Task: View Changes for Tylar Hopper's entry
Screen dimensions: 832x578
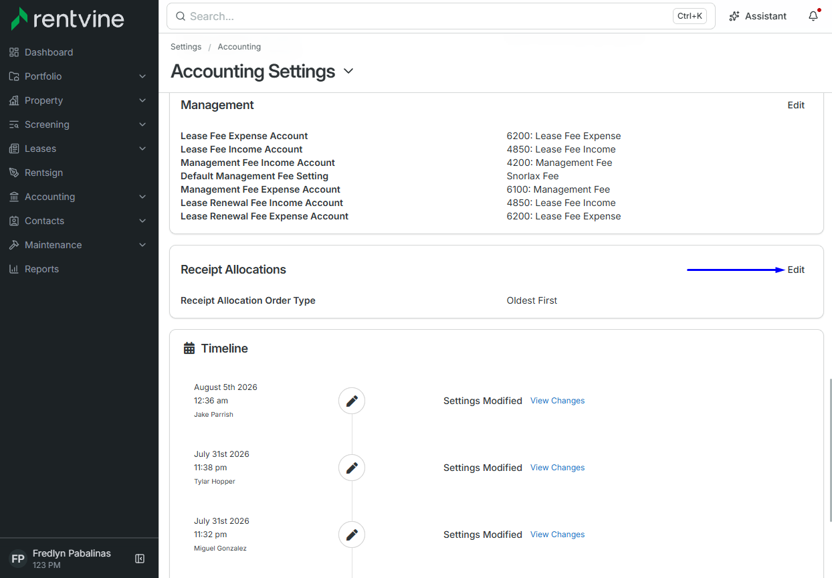Action: click(x=557, y=468)
